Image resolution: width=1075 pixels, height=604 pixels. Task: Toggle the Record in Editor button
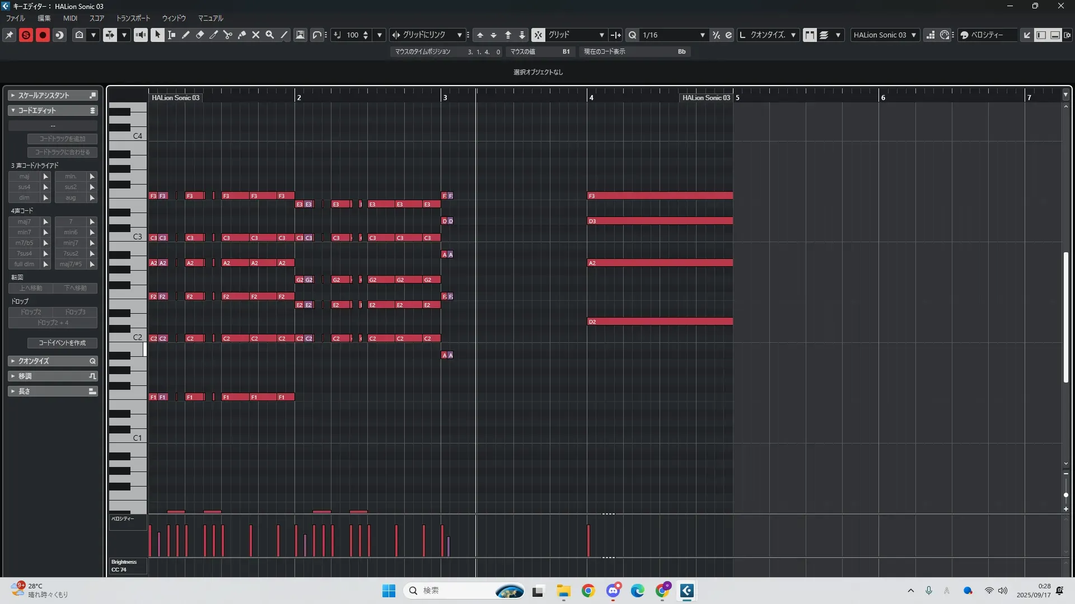[43, 35]
